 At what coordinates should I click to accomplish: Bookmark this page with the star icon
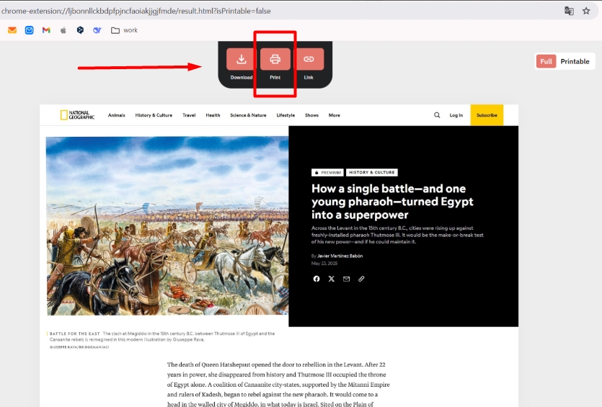coord(586,11)
